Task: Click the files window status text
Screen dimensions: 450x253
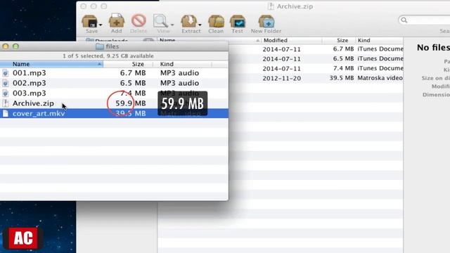Action: click(x=108, y=56)
